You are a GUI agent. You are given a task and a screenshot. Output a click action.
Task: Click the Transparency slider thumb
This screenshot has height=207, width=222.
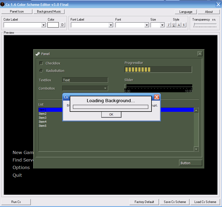click(x=194, y=24)
